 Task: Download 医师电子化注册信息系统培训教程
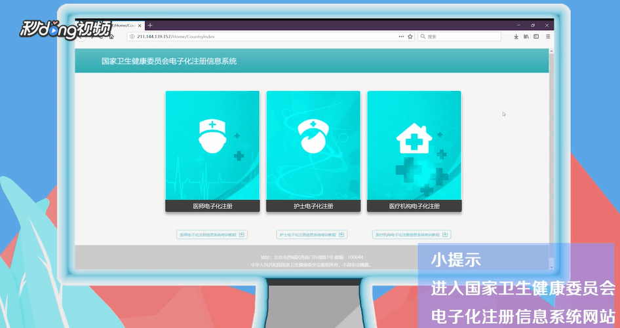[212, 235]
